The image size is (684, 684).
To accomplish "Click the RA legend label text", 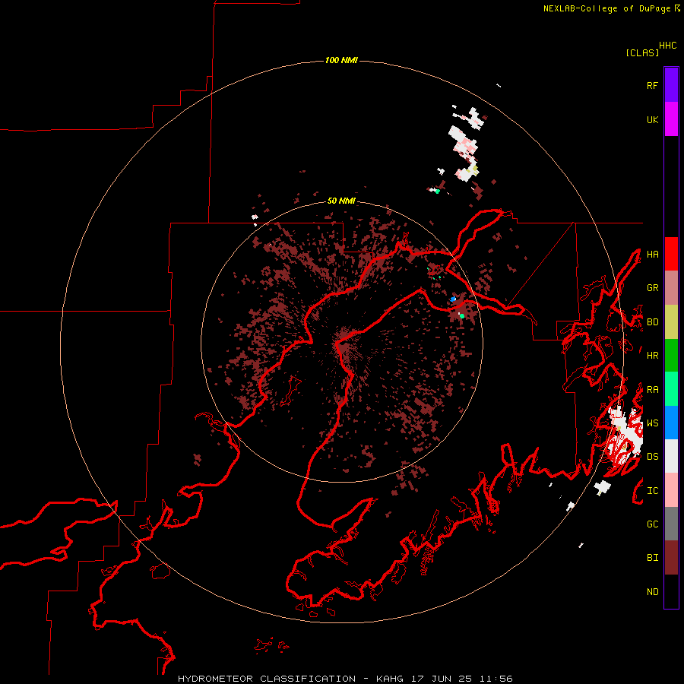I will coord(652,389).
